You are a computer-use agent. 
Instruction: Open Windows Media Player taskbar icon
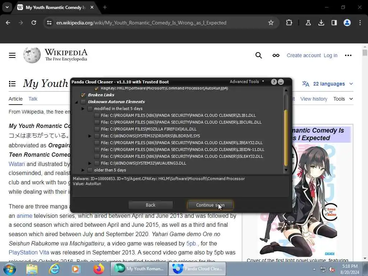[x=76, y=269]
